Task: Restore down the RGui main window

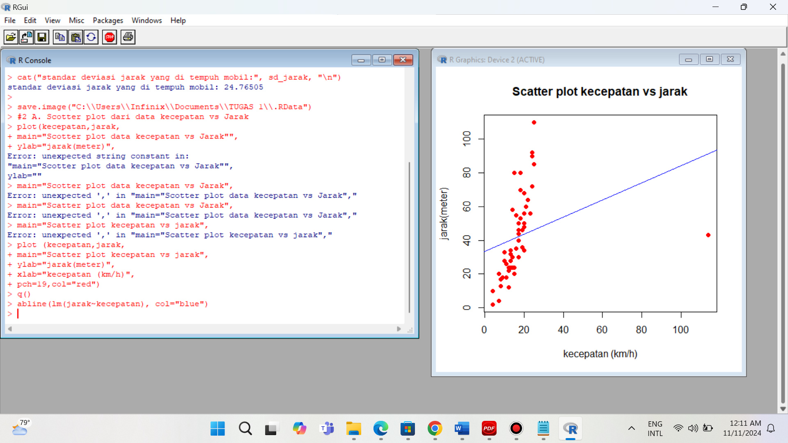Action: pyautogui.click(x=744, y=7)
